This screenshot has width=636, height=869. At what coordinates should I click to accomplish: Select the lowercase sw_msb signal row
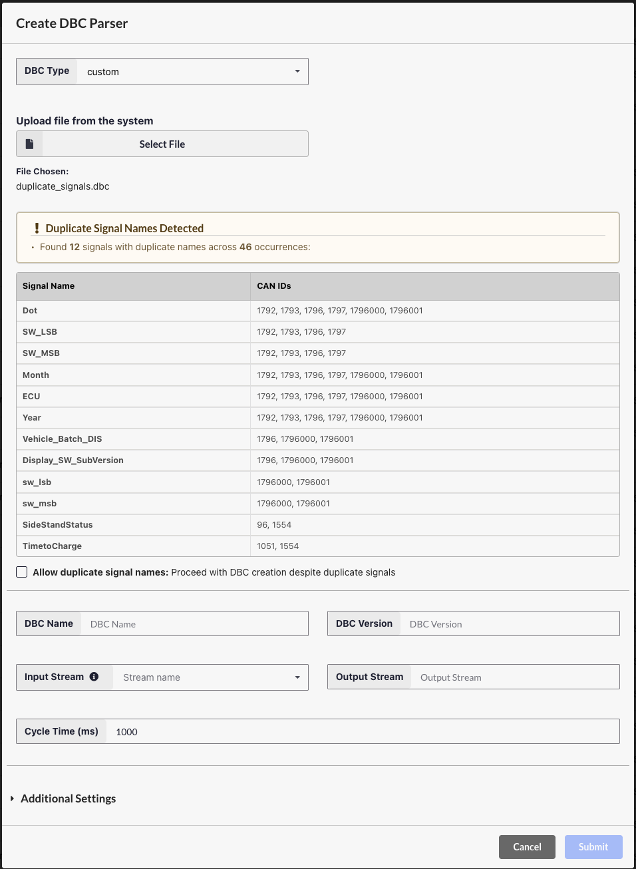[x=318, y=504]
